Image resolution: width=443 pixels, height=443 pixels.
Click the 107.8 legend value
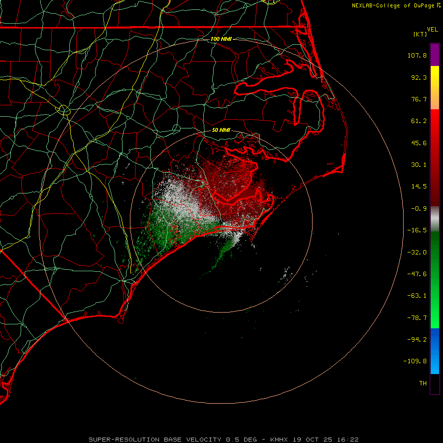pos(417,55)
